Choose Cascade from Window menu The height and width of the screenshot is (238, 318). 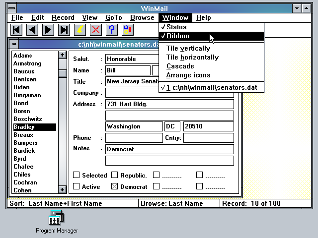point(211,66)
